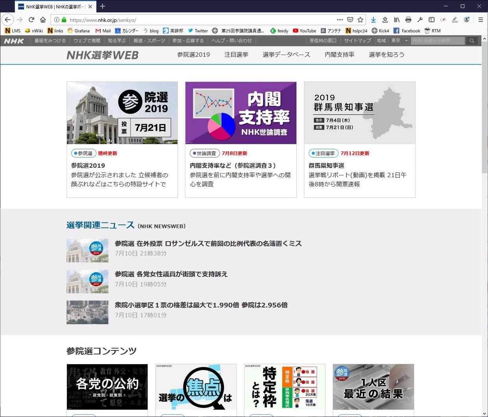Expand the 地域：東京 region dropdown
Image resolution: width=488 pixels, height=417 pixels.
[392, 41]
